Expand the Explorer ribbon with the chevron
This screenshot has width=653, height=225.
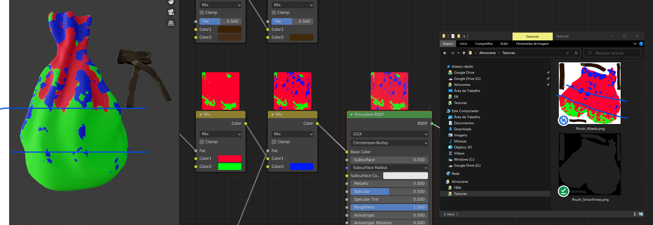[635, 44]
